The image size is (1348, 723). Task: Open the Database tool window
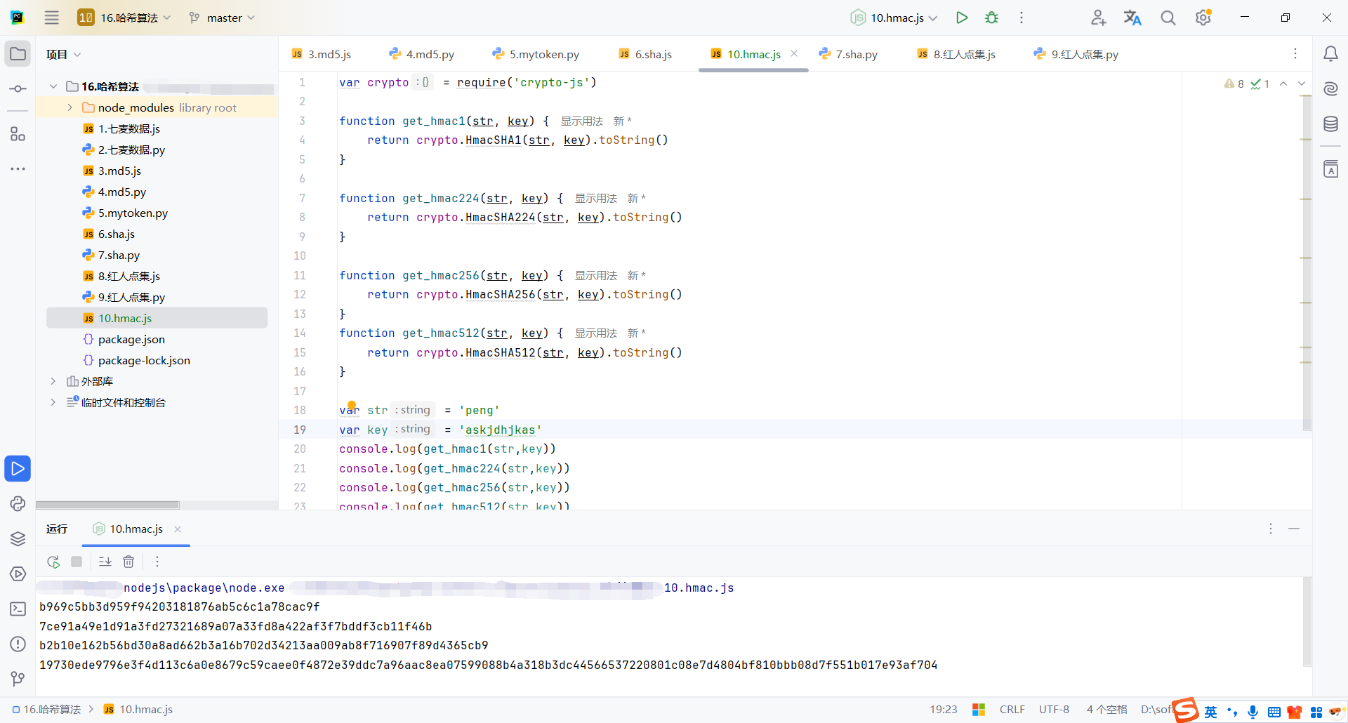pos(1330,124)
